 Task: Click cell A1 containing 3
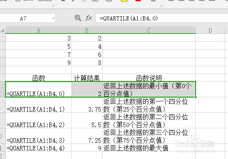point(38,38)
